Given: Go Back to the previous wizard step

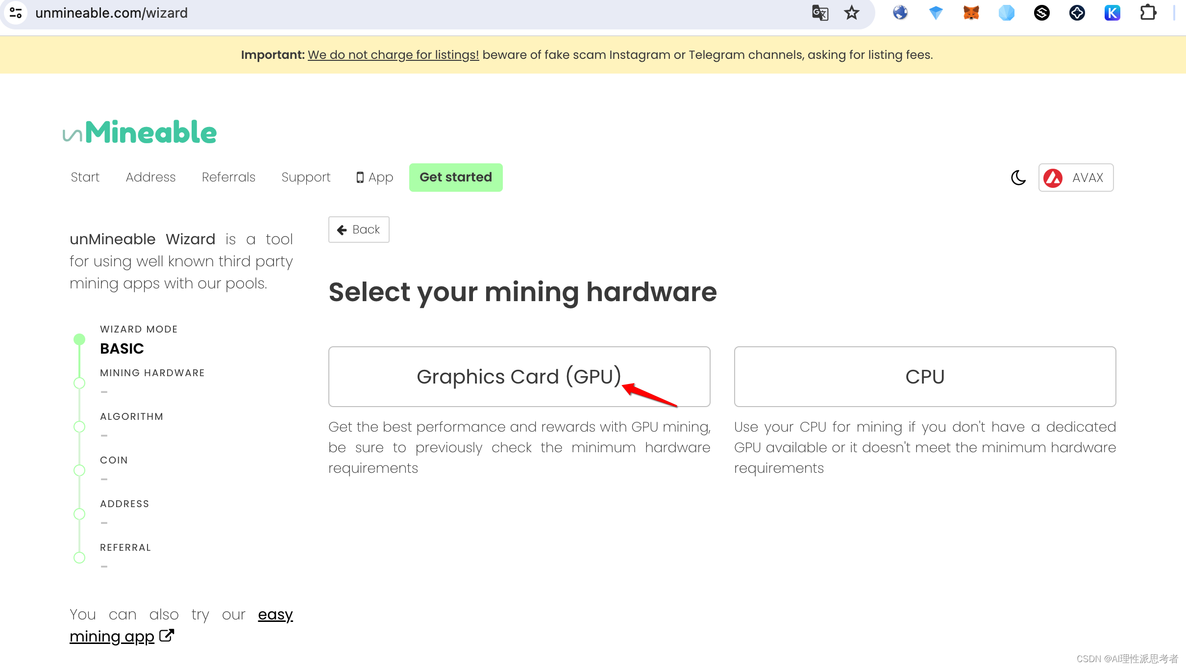Looking at the screenshot, I should [x=359, y=230].
